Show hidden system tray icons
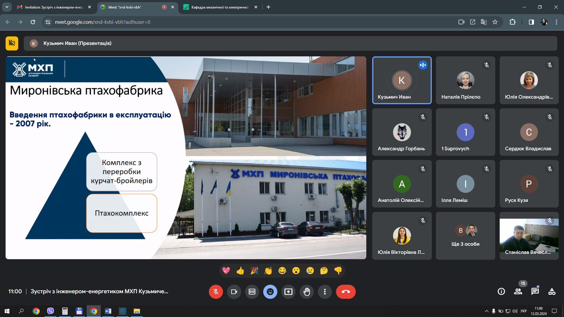 point(487,311)
